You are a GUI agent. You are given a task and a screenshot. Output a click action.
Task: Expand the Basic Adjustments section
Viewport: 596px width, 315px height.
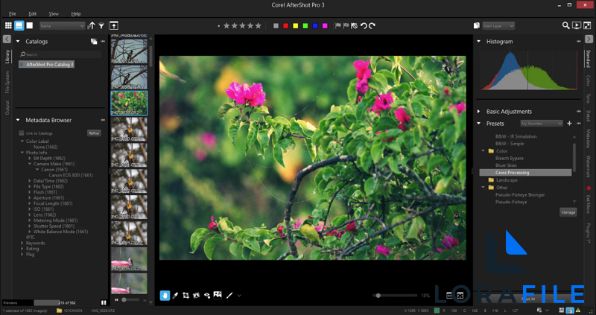pyautogui.click(x=479, y=112)
